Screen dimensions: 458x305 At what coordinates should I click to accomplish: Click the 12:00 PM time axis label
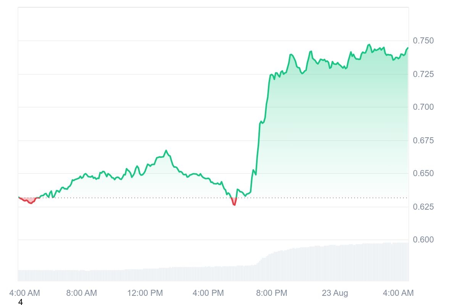point(145,293)
